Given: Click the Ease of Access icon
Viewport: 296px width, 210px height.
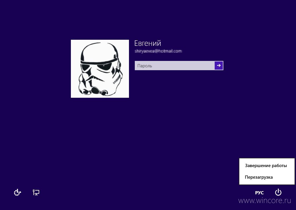Looking at the screenshot, I should coord(17,192).
